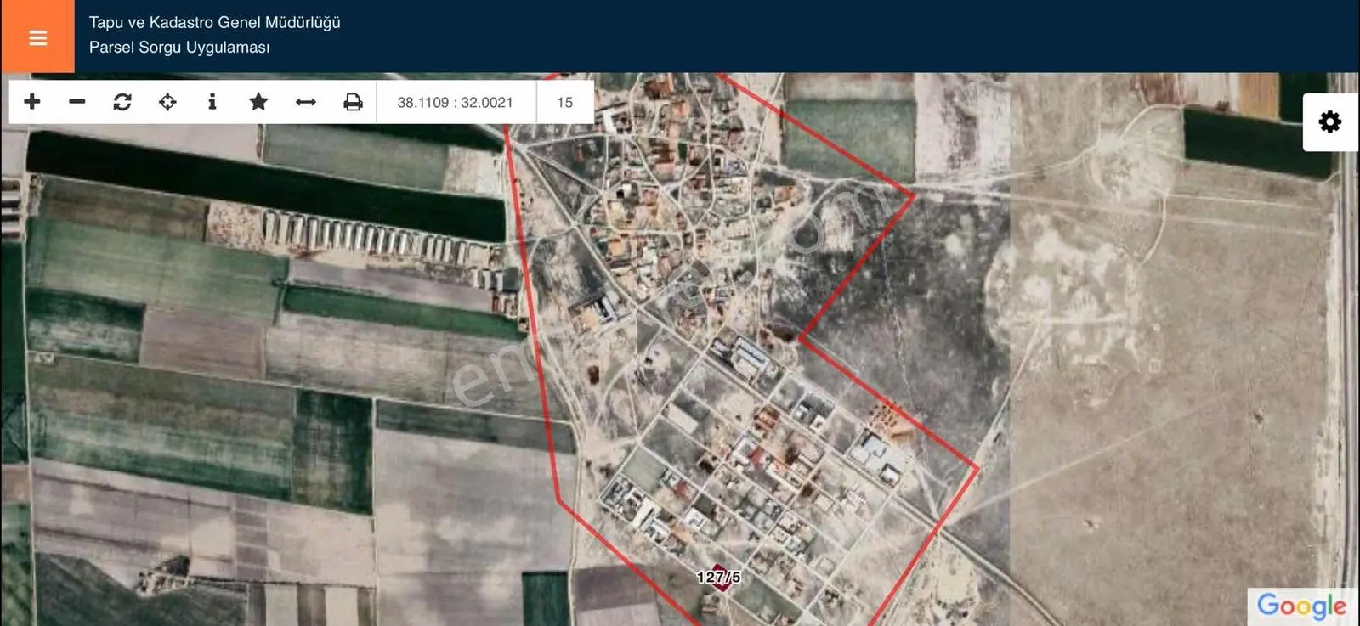Add to favorites with star icon

258,102
